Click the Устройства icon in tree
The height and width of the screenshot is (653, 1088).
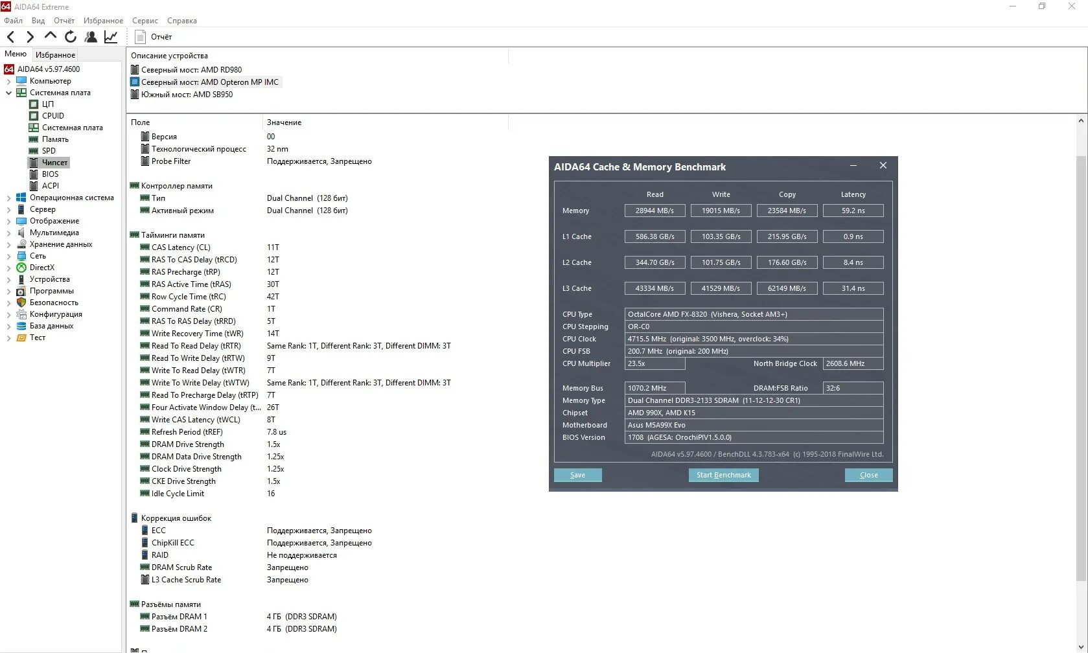[x=21, y=279]
